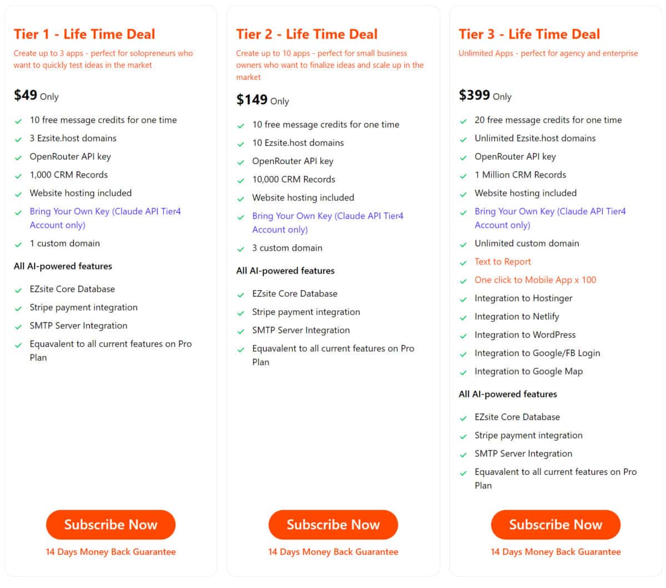Click checkmark beside Integration to Google Map
666x588 pixels.
(463, 373)
